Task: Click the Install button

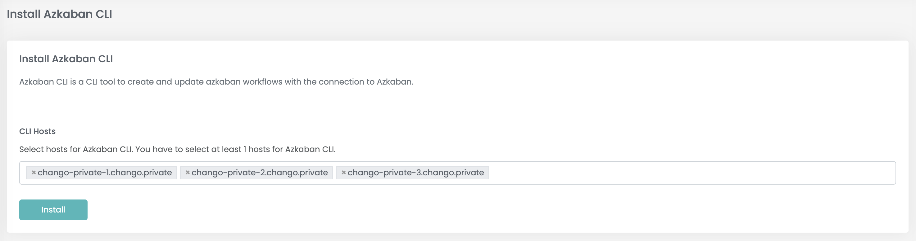Action: (53, 210)
